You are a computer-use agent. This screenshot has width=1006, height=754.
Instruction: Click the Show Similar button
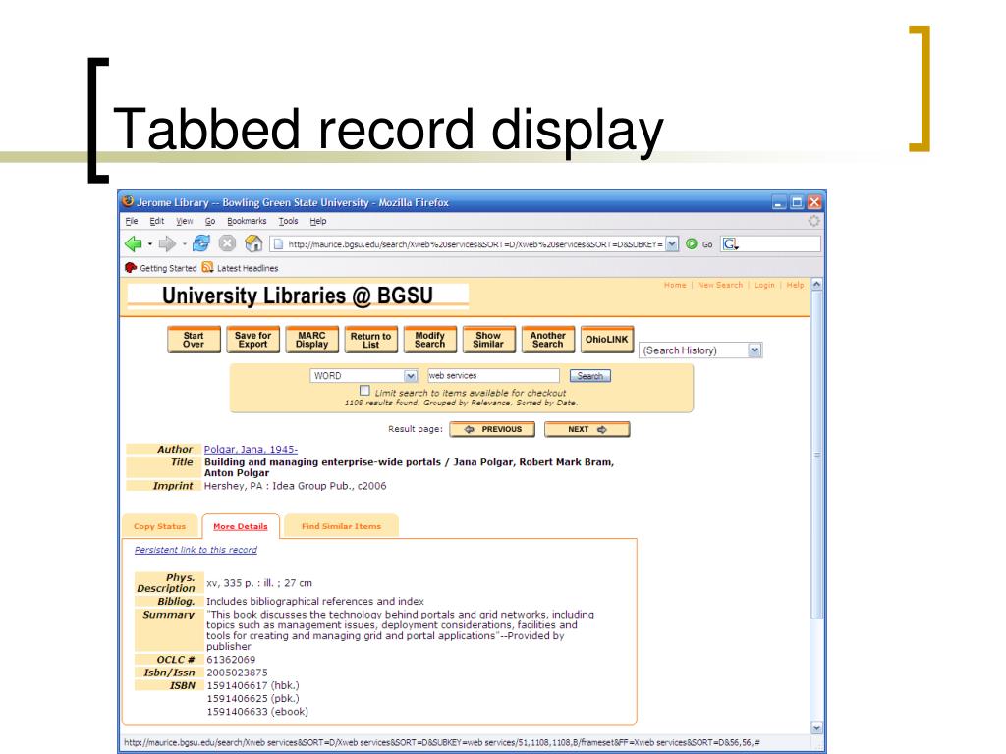488,340
